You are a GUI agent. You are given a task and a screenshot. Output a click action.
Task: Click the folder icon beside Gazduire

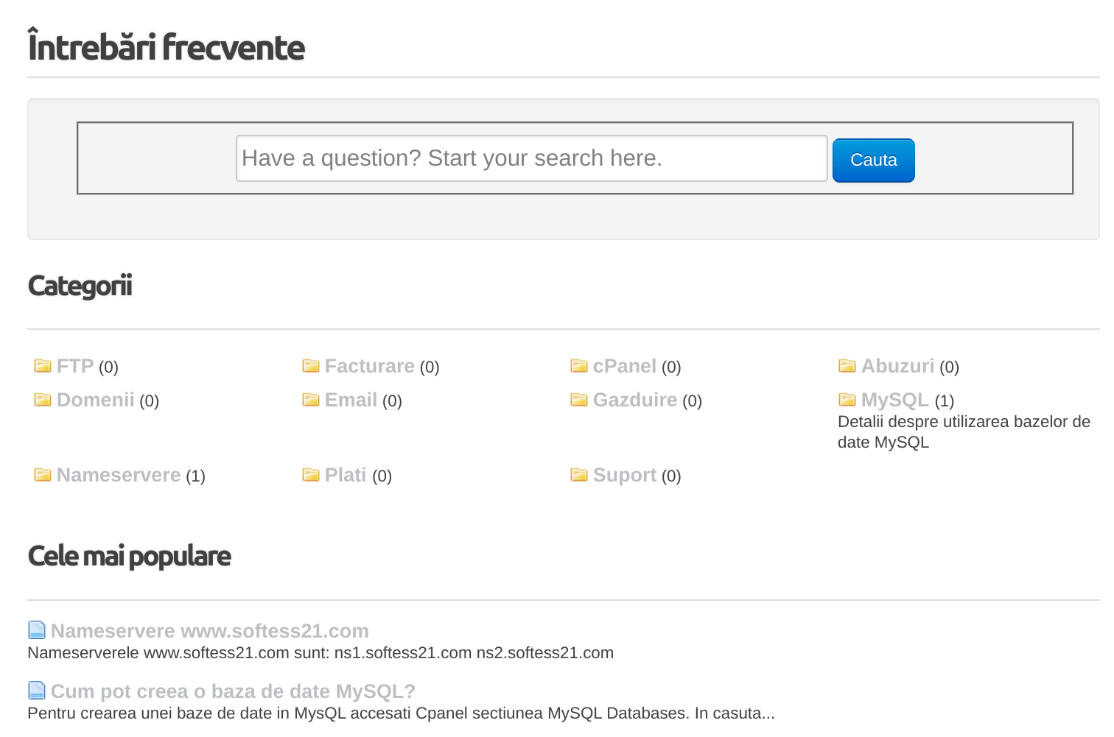[579, 400]
